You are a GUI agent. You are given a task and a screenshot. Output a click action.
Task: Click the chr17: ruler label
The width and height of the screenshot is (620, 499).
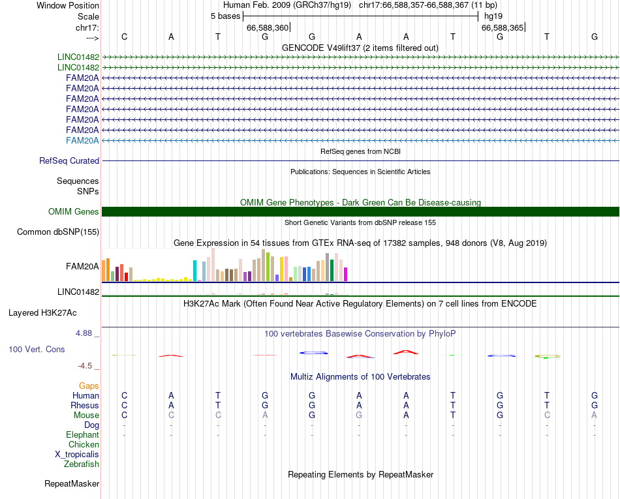point(87,27)
